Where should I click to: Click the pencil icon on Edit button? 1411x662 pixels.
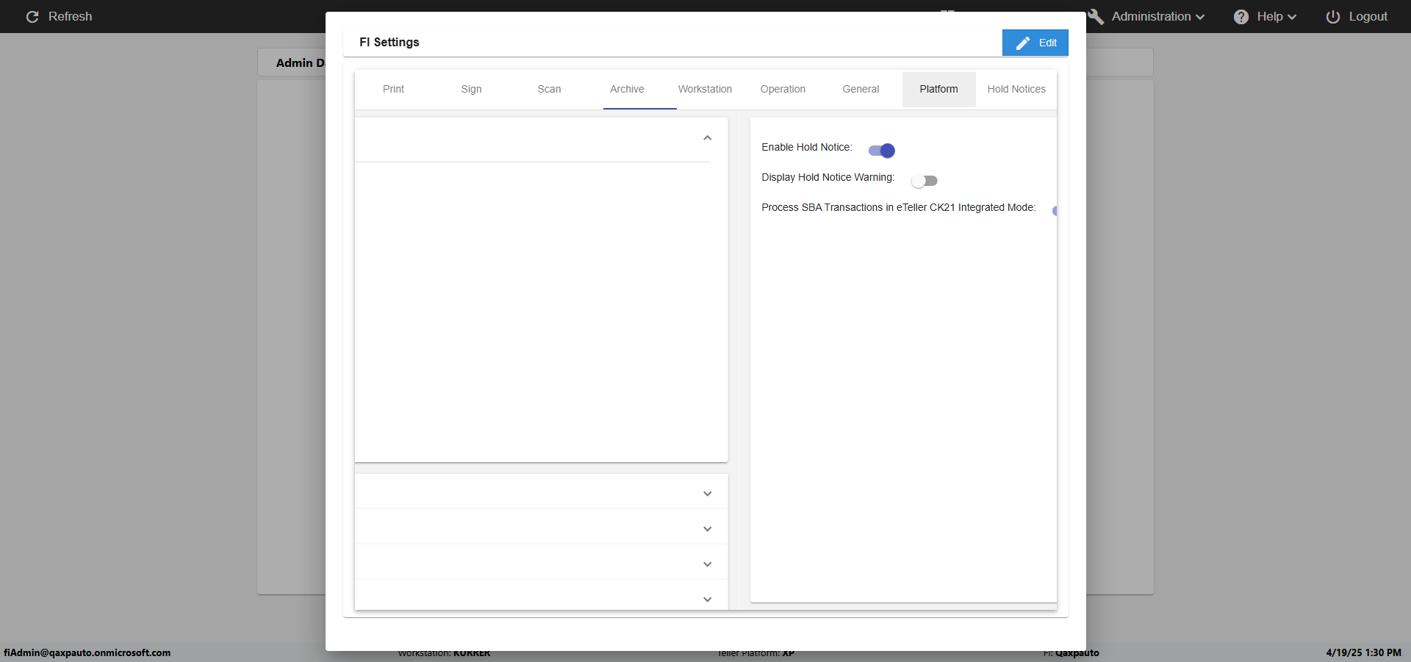point(1022,43)
